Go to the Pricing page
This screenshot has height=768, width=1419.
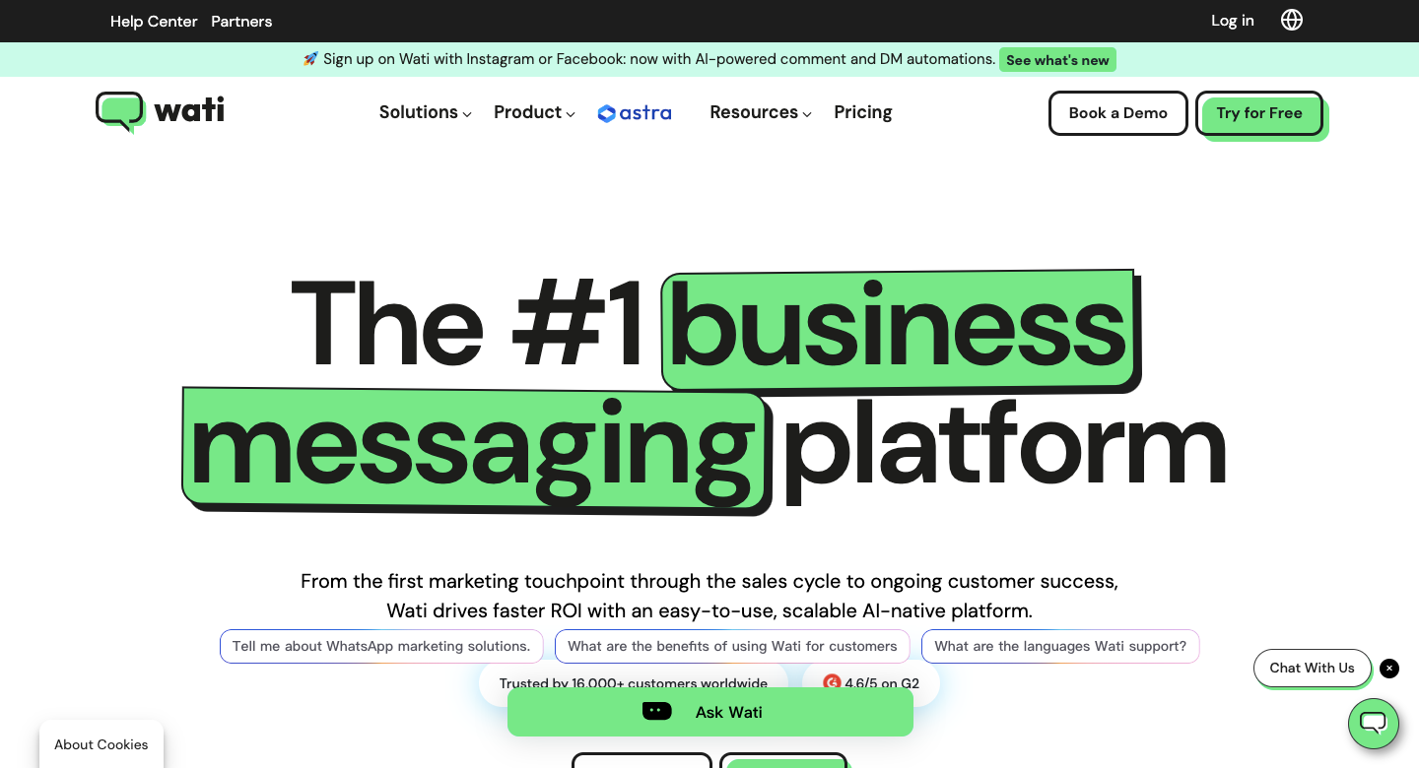pos(863,112)
